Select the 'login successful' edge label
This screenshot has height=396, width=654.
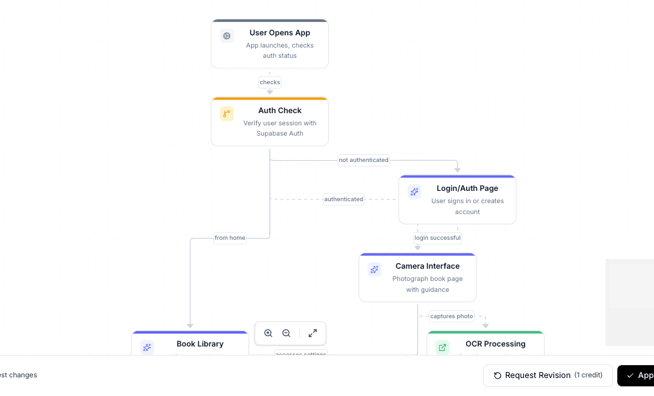pyautogui.click(x=437, y=238)
